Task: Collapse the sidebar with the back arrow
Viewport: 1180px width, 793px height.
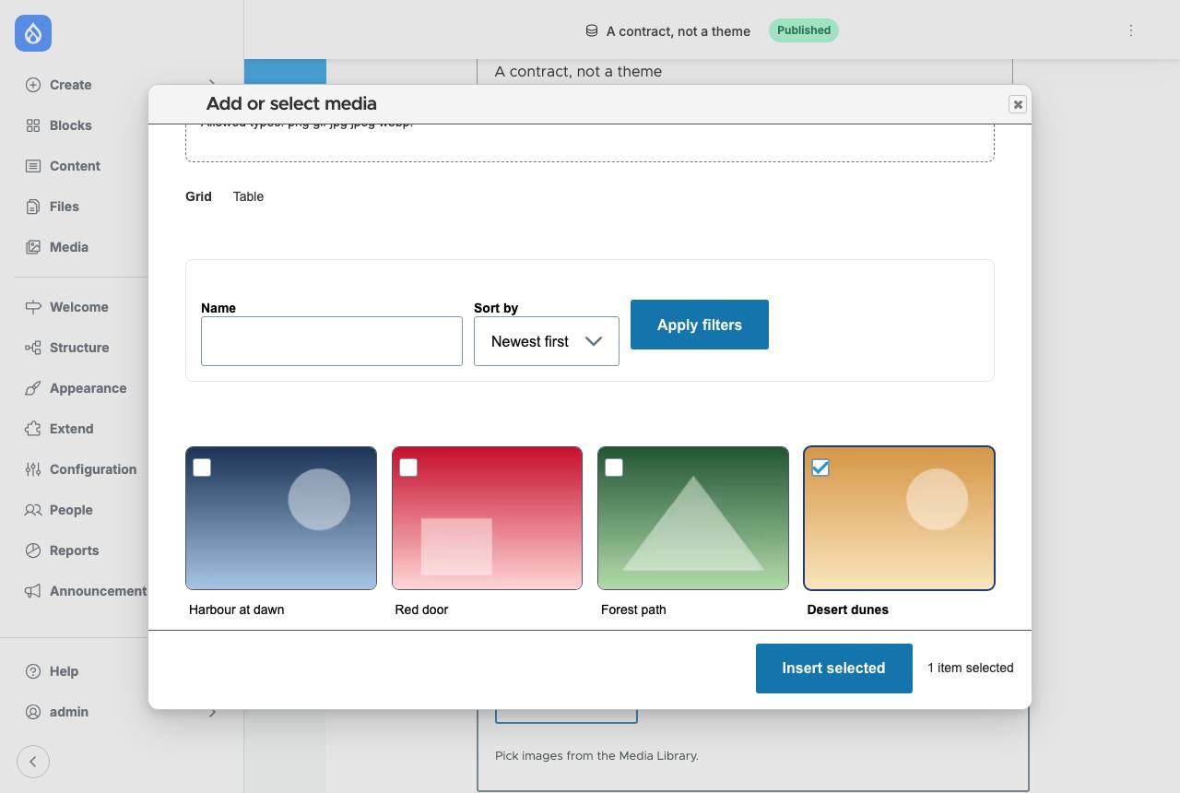Action: point(33,762)
